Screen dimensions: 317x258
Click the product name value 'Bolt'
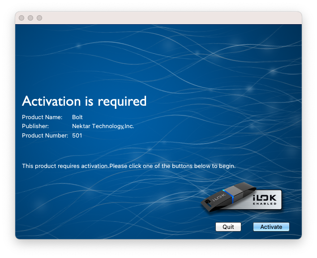coord(77,117)
